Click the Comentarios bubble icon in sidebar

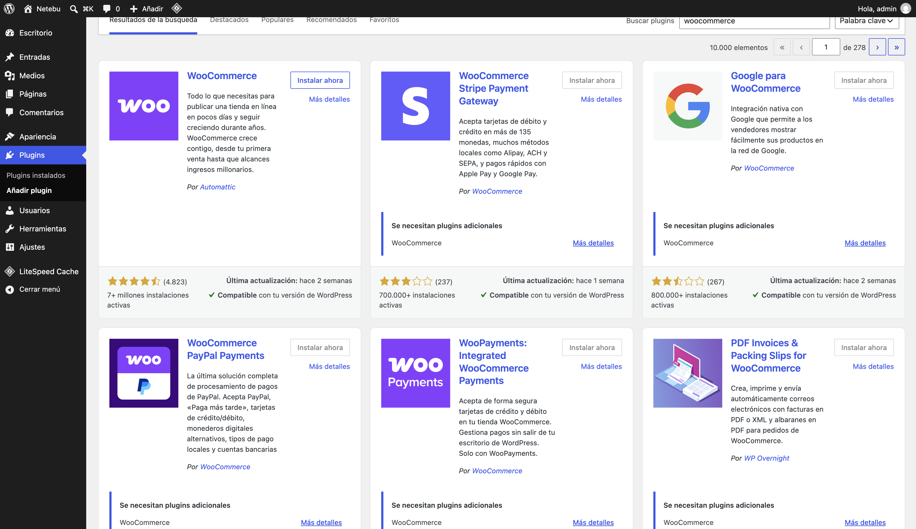click(x=10, y=112)
